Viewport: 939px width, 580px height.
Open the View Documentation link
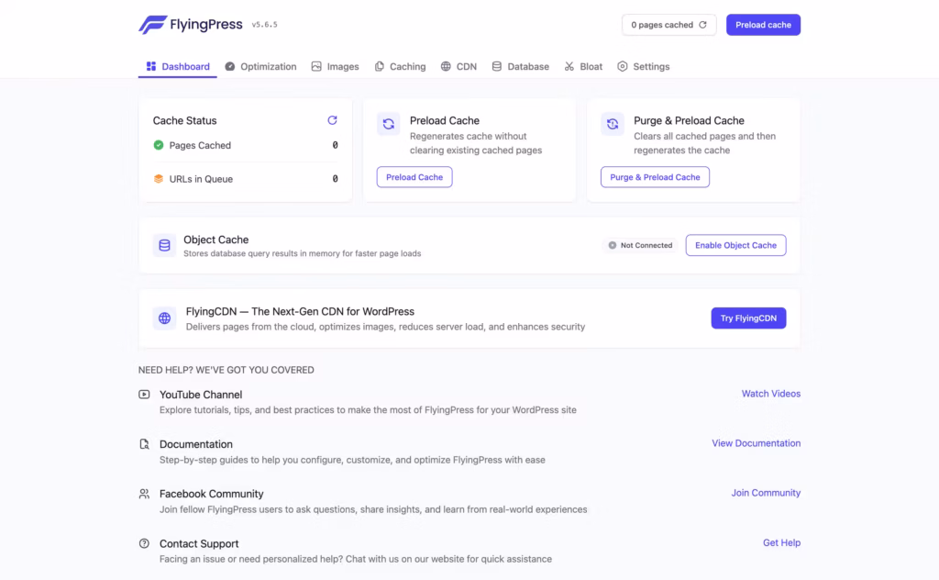(x=756, y=443)
